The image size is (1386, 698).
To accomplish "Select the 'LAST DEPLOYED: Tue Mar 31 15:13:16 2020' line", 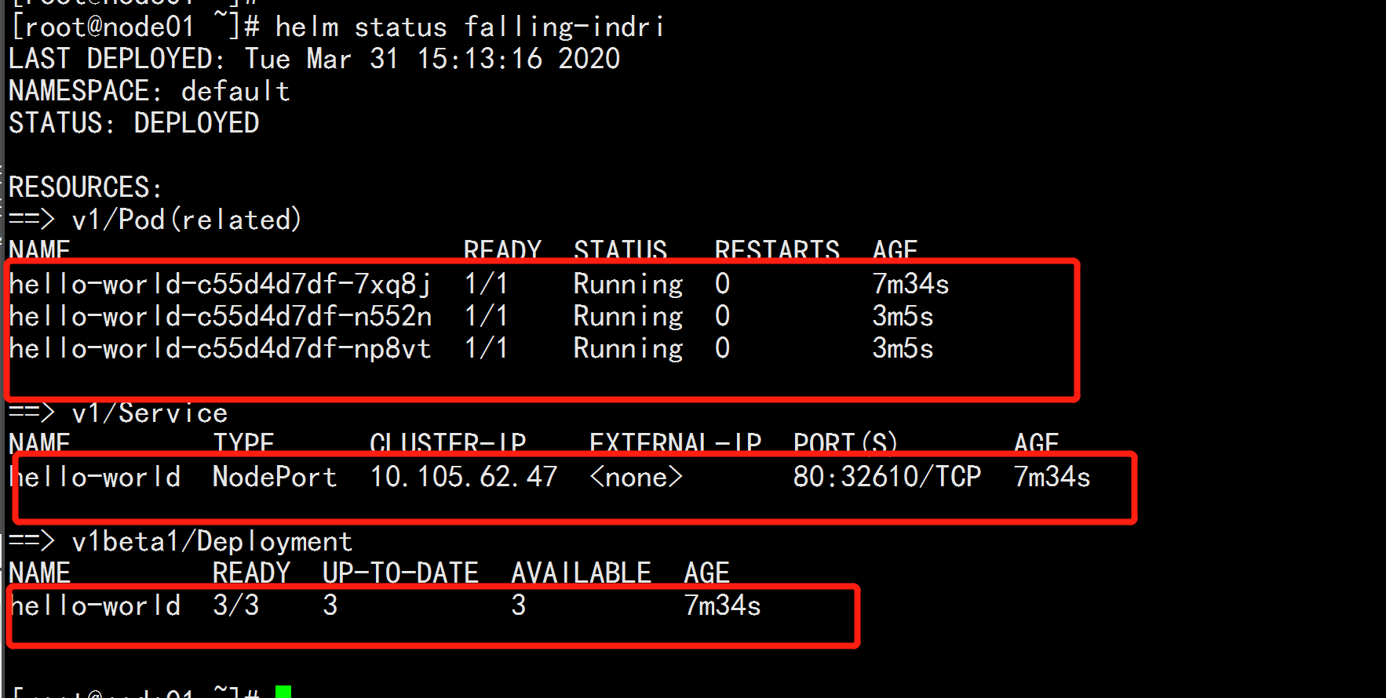I will (x=314, y=59).
